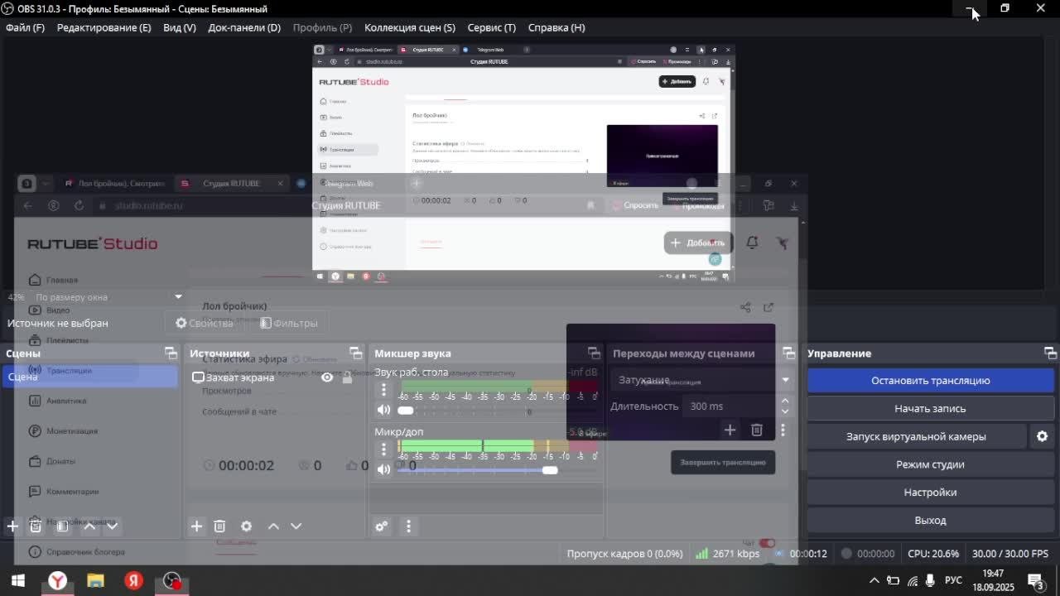Float the Управление dock panel
The width and height of the screenshot is (1060, 596).
tap(1050, 353)
